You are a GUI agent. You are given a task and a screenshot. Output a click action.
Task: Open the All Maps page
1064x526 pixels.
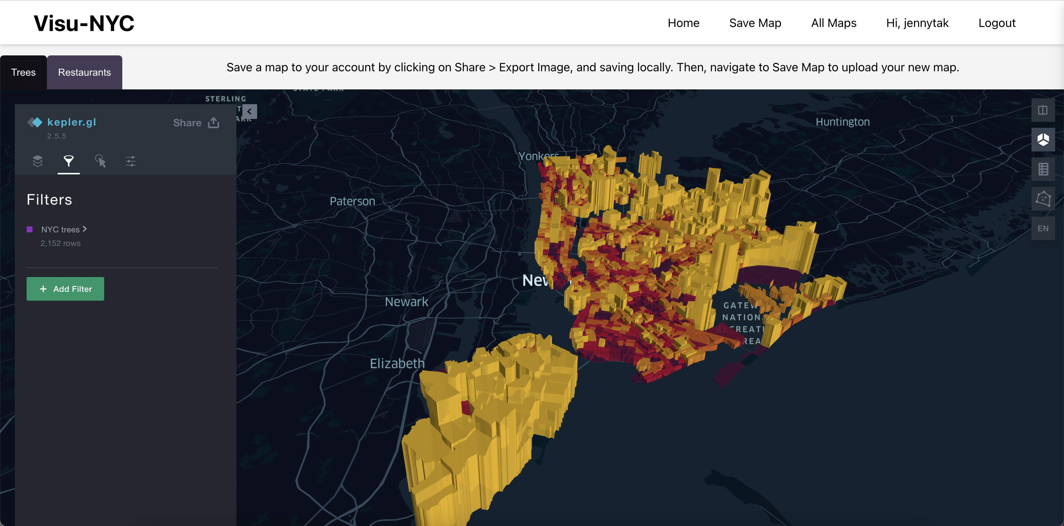click(x=833, y=23)
